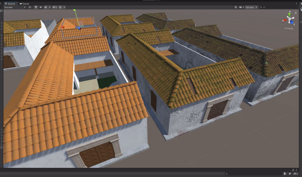Click the hidden objects visibility icon

pos(55,7)
